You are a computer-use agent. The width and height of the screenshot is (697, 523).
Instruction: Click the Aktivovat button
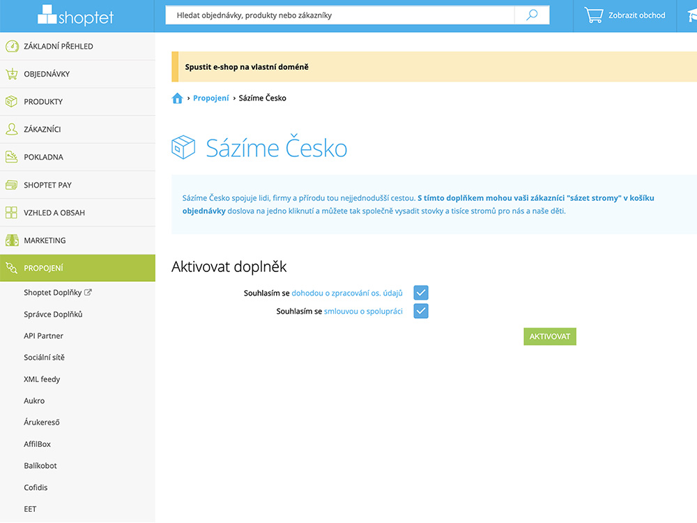click(550, 336)
